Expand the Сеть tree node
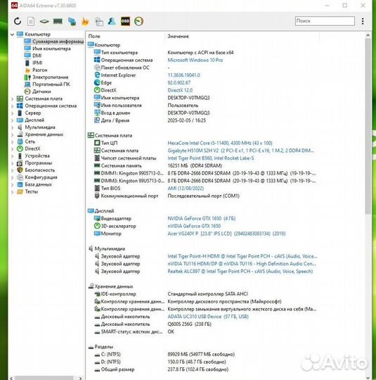376x380 pixels. [13, 141]
